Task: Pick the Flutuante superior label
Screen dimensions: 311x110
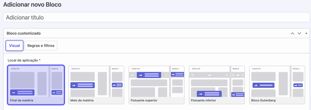Action: click(144, 100)
